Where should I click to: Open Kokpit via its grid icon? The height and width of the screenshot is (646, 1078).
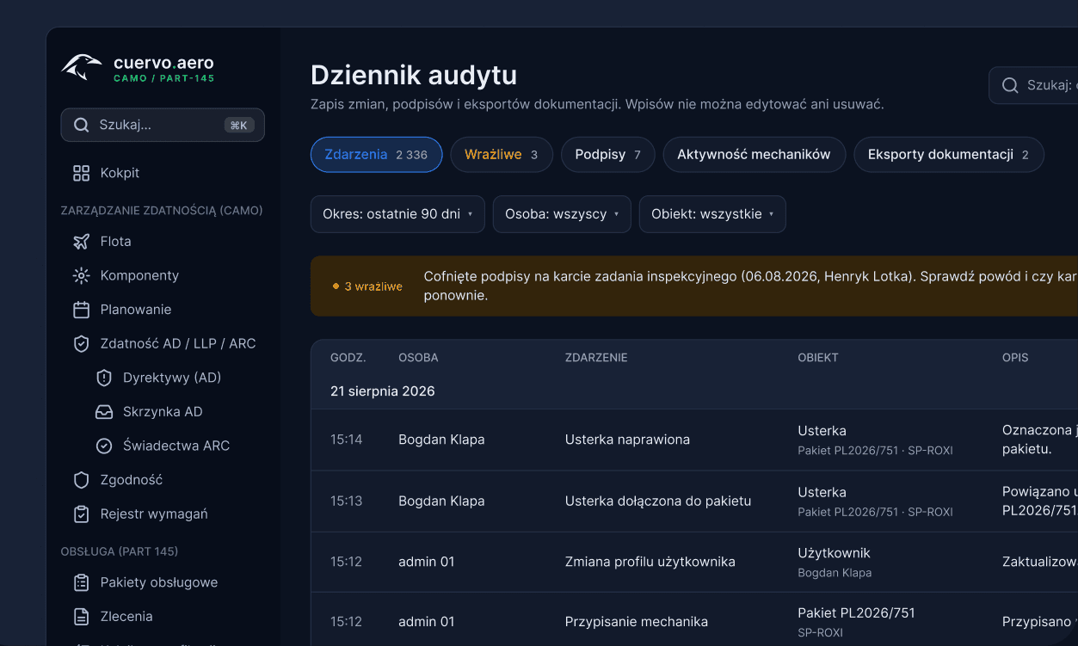coord(81,173)
